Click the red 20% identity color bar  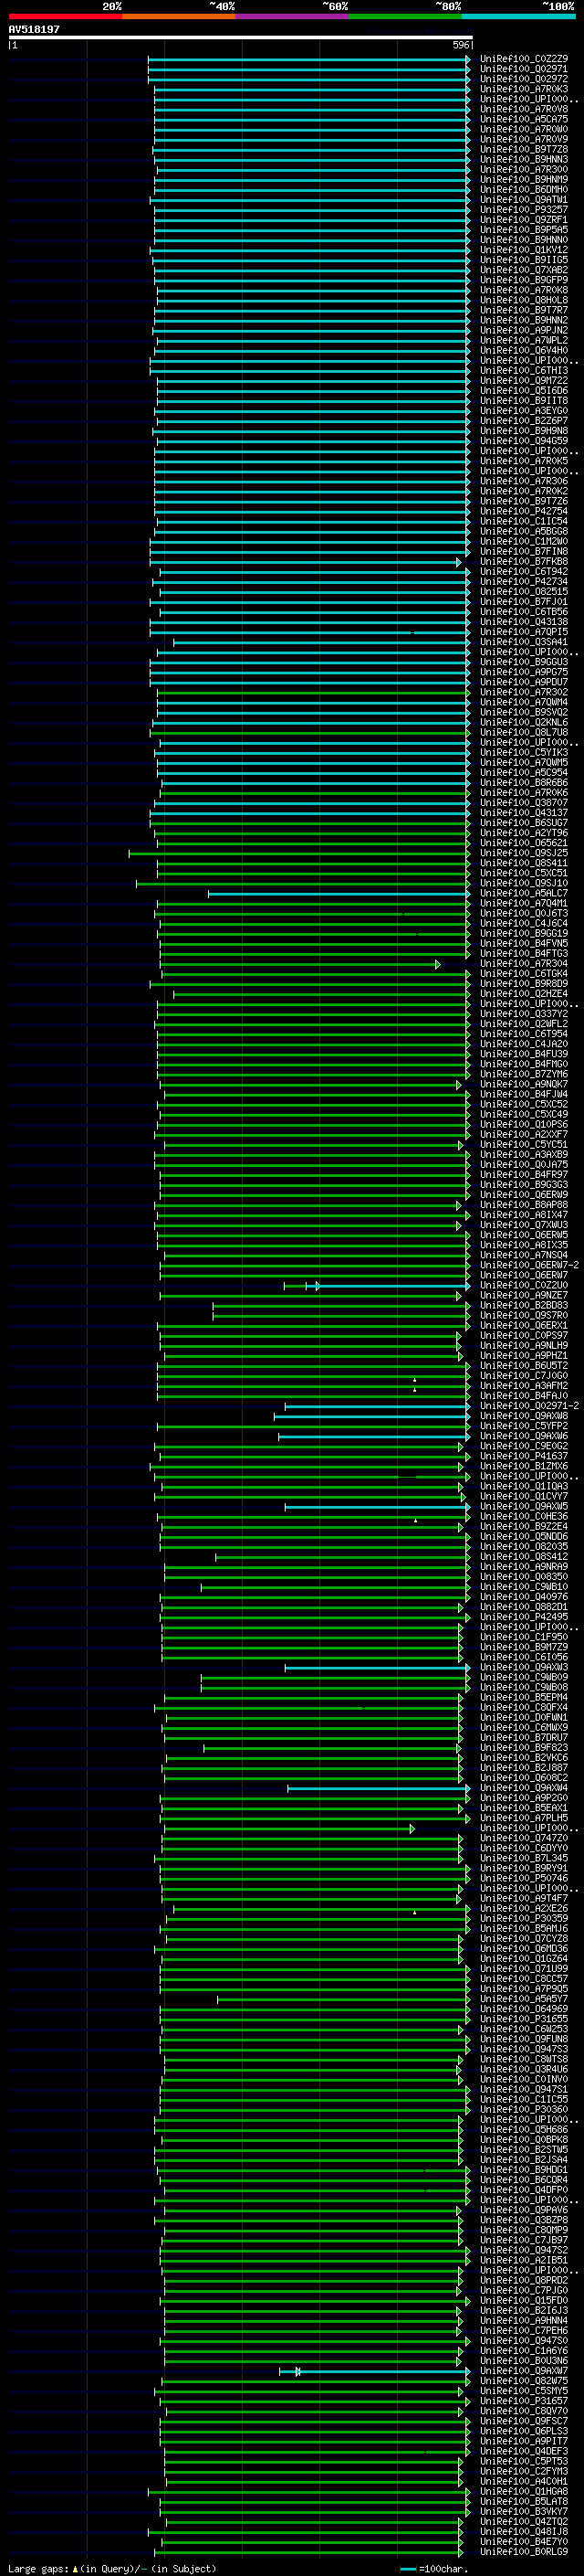pos(65,16)
